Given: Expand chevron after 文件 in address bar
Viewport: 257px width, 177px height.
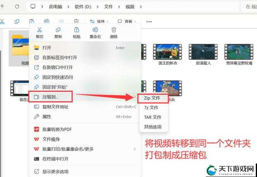Looking at the screenshot, I should click(x=119, y=7).
